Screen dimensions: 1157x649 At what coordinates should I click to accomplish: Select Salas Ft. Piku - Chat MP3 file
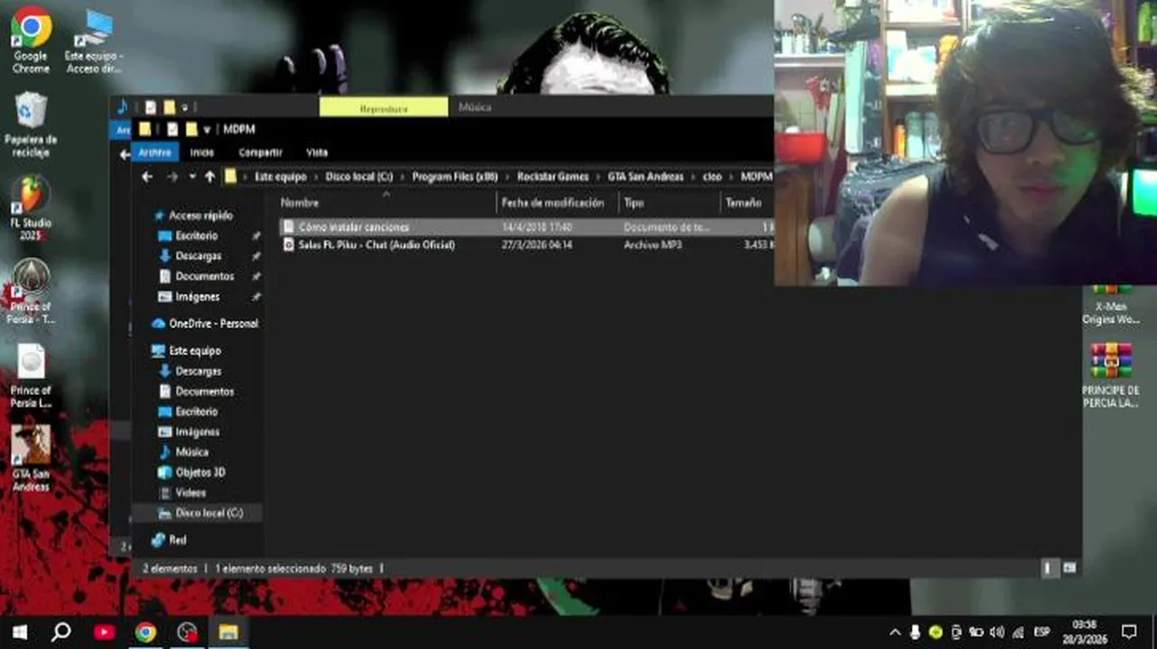point(377,245)
